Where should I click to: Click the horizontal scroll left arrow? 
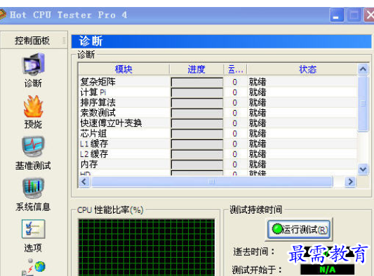84,182
